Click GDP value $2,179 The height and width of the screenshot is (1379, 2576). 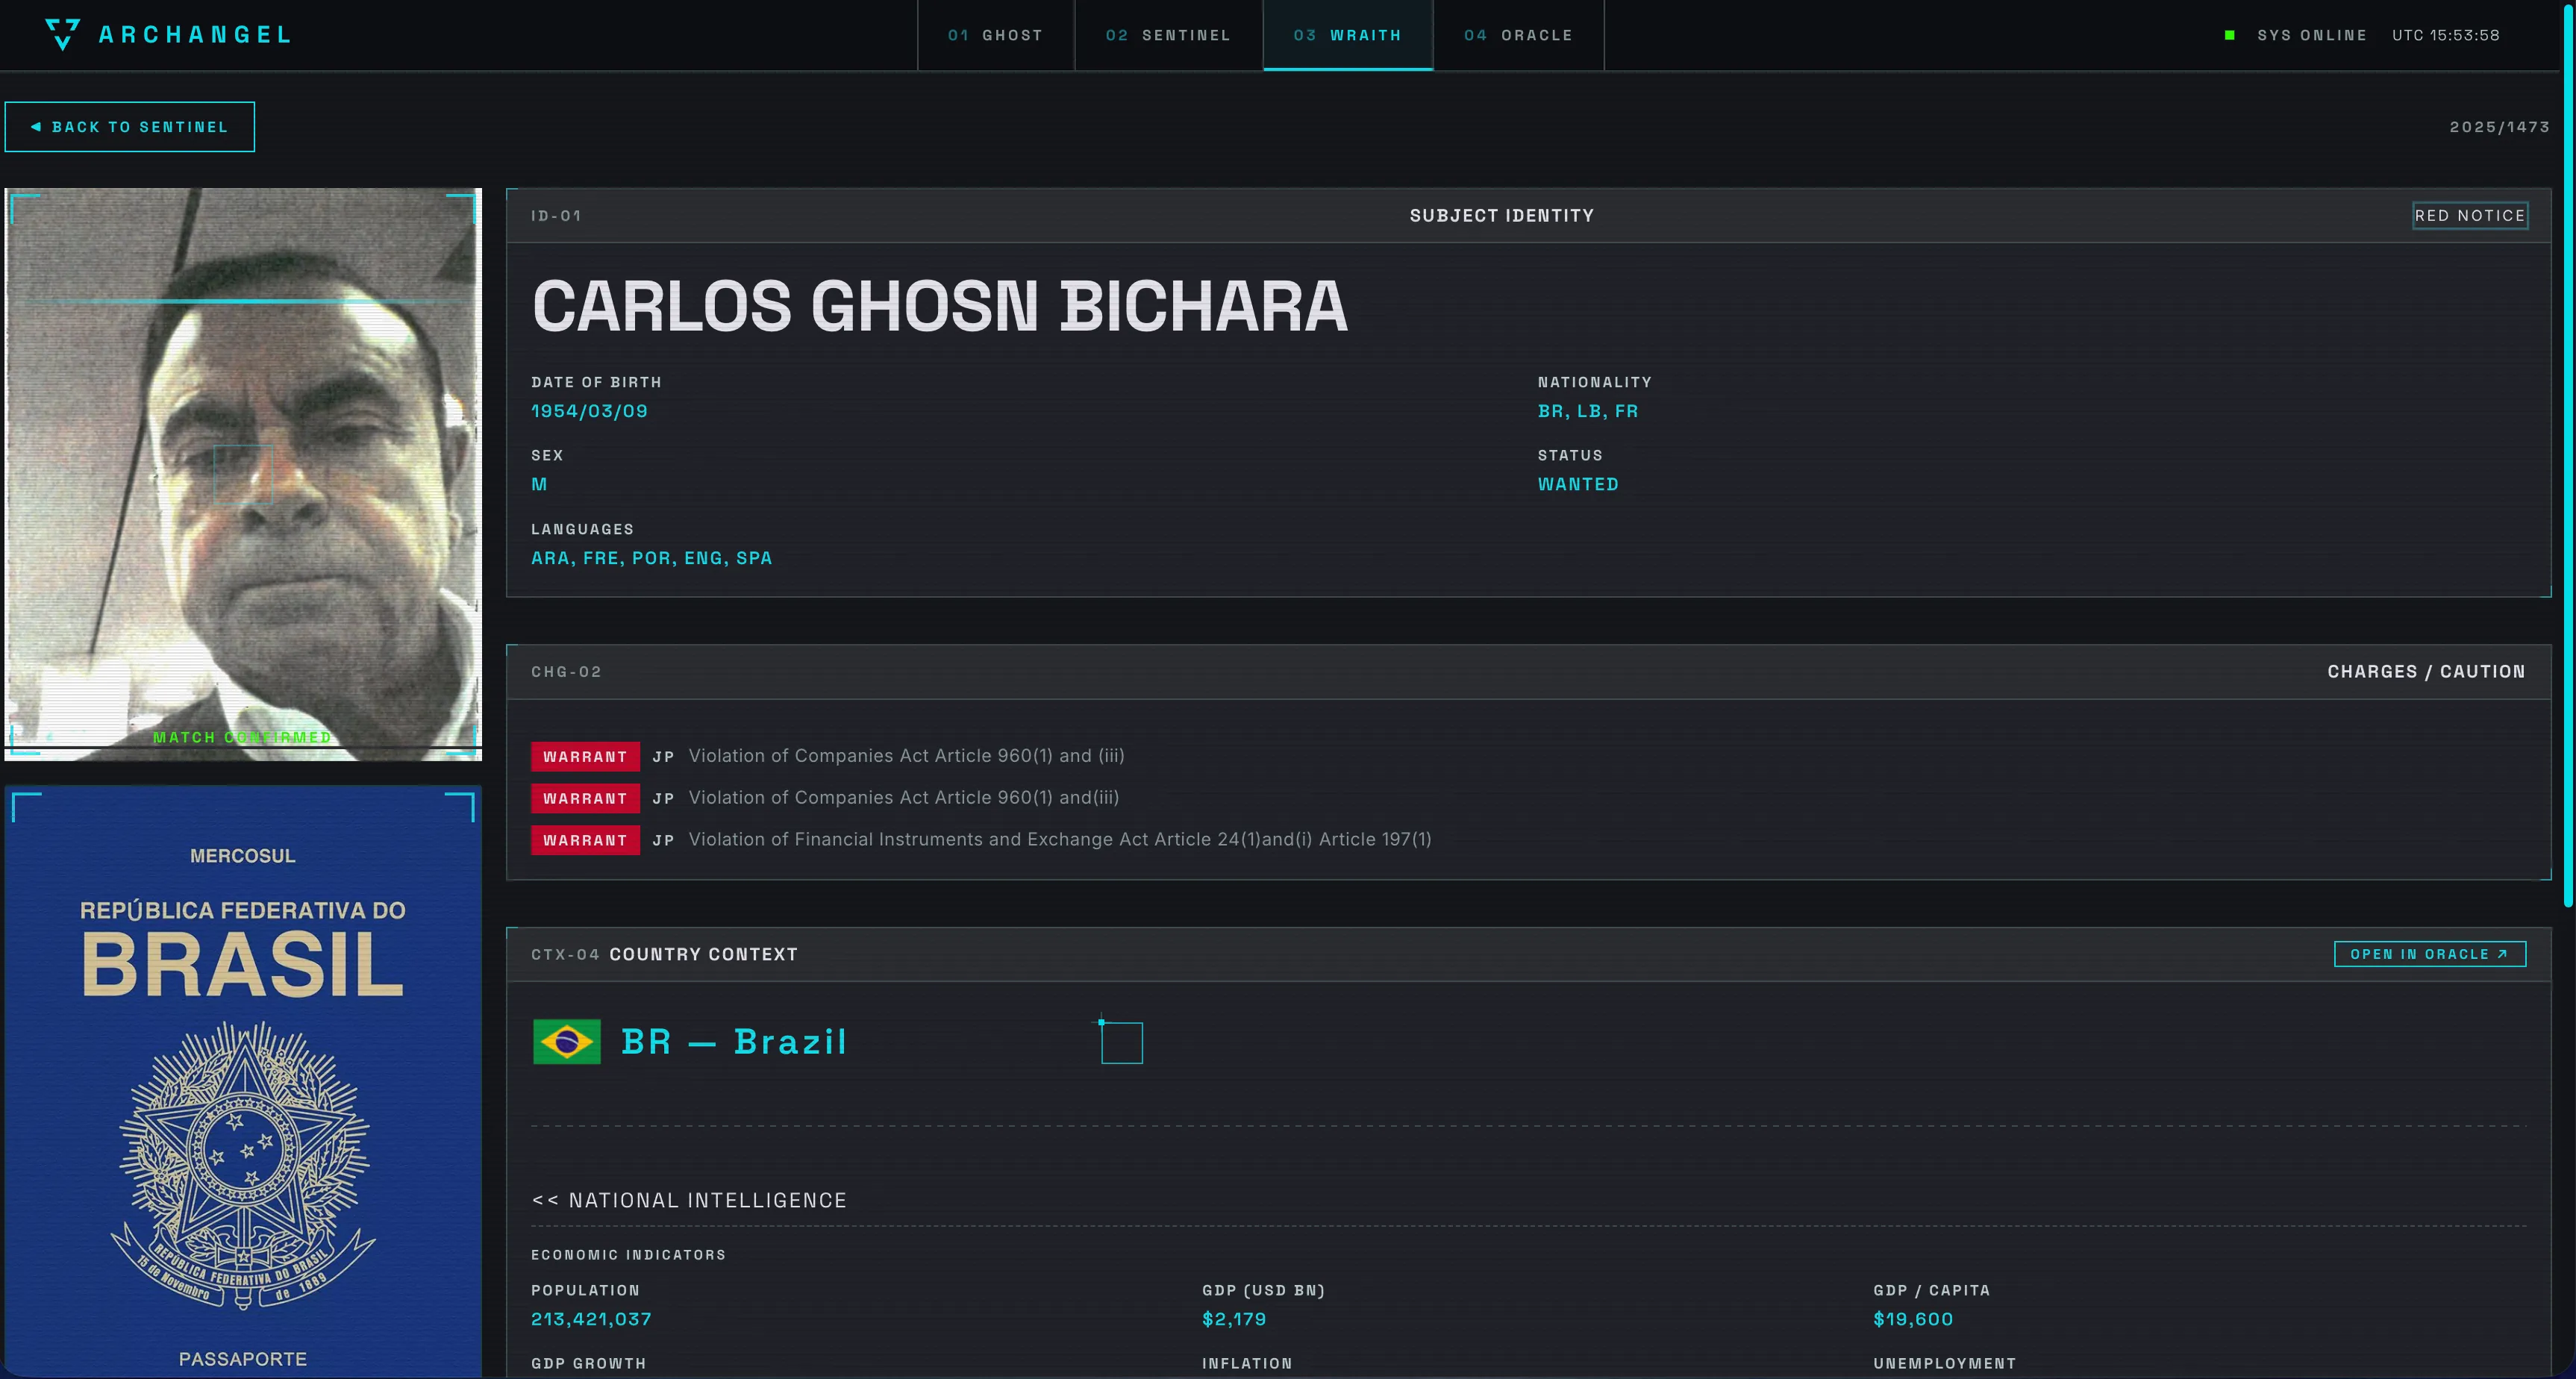point(1234,1319)
